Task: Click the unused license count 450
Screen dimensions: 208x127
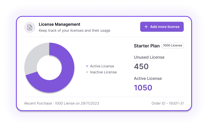Action: click(141, 67)
